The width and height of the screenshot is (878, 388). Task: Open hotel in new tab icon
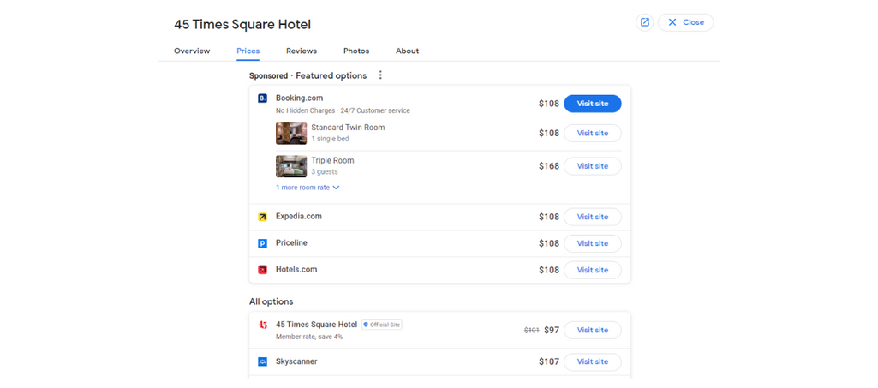point(644,22)
